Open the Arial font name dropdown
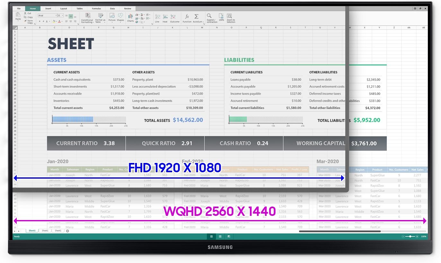 [x=47, y=15]
